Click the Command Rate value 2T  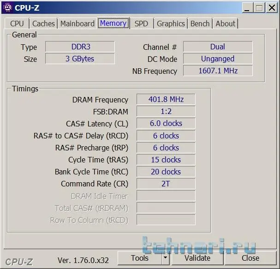pos(166,184)
